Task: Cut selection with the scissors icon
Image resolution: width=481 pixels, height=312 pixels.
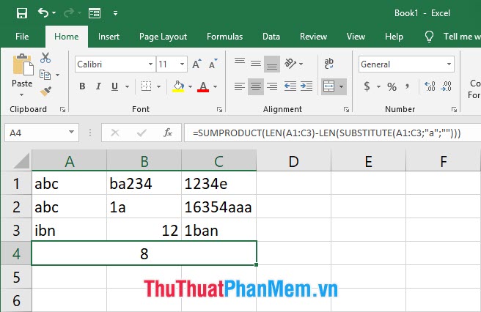Action: tap(45, 57)
